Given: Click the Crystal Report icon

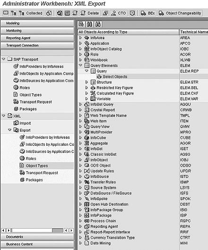Looking at the screenshot, I should click(87, 110).
